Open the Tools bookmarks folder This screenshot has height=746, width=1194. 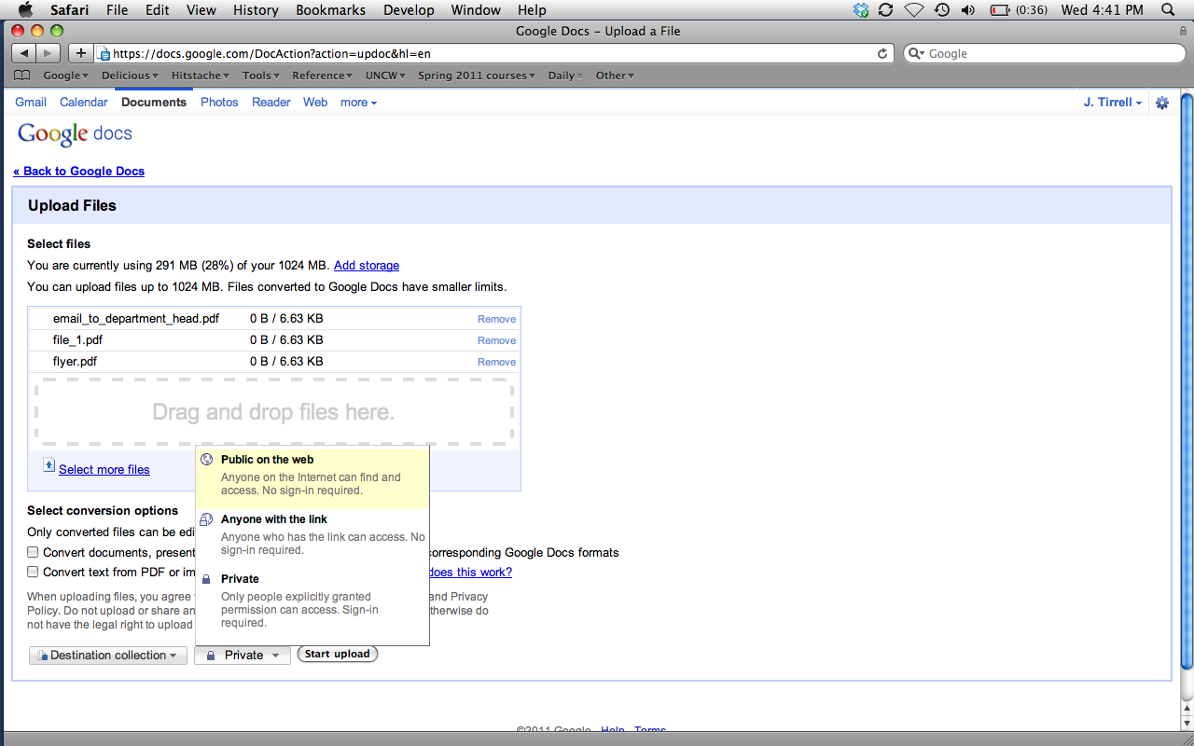tap(260, 76)
